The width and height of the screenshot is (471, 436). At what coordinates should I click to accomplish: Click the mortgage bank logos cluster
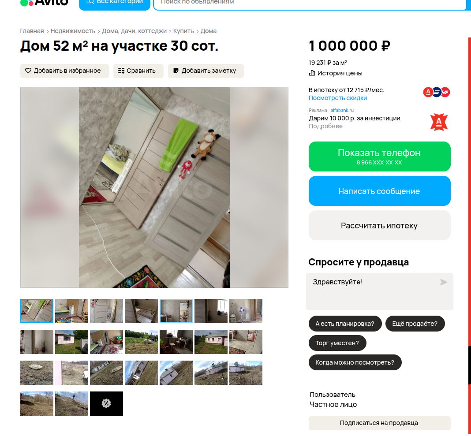(437, 92)
